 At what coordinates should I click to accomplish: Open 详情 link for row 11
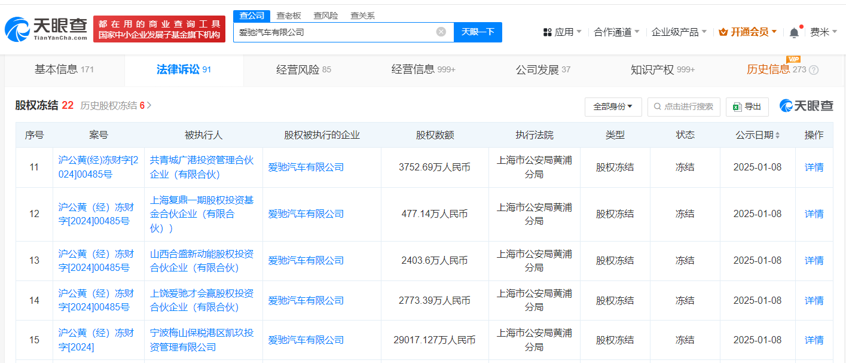(x=814, y=167)
